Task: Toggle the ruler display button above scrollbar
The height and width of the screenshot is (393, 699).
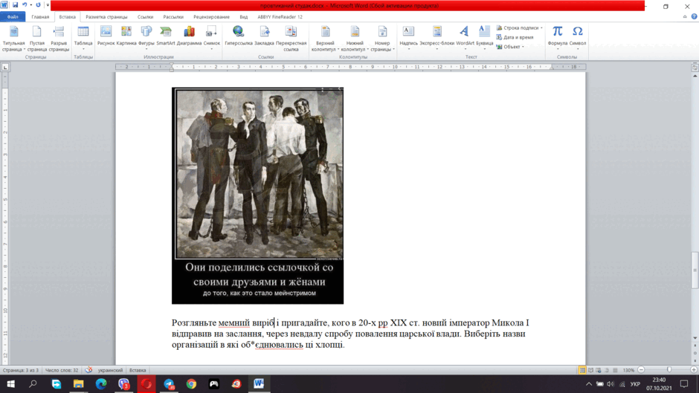Action: (695, 68)
